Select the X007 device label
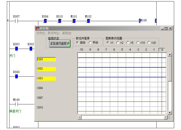The height and width of the screenshot is (130, 181). tap(40, 98)
